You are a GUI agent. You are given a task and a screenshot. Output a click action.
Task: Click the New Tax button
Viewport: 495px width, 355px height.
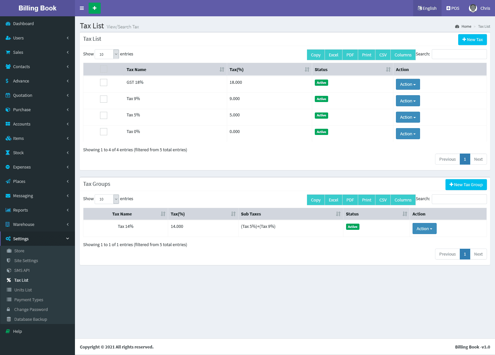472,39
